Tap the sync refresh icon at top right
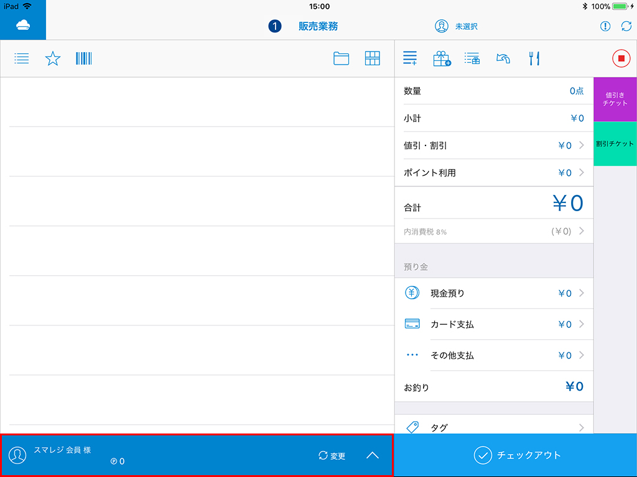This screenshot has width=637, height=477. 626,26
